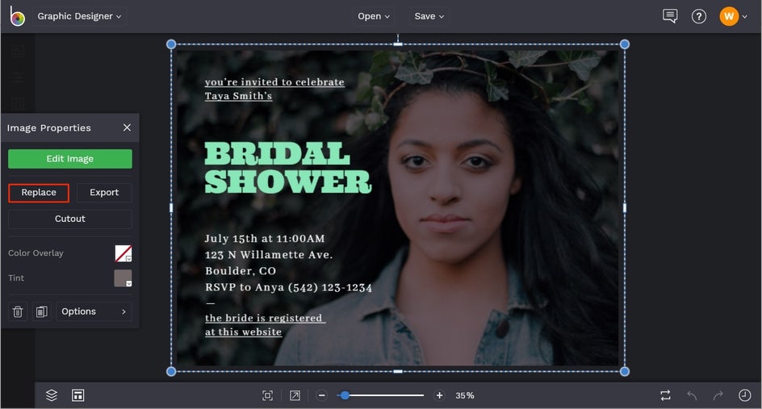Undo the last action

(x=692, y=395)
